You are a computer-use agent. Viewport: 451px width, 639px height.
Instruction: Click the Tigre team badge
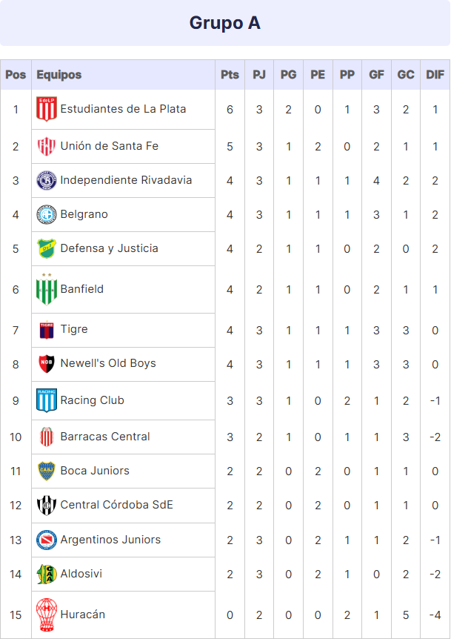tap(47, 330)
